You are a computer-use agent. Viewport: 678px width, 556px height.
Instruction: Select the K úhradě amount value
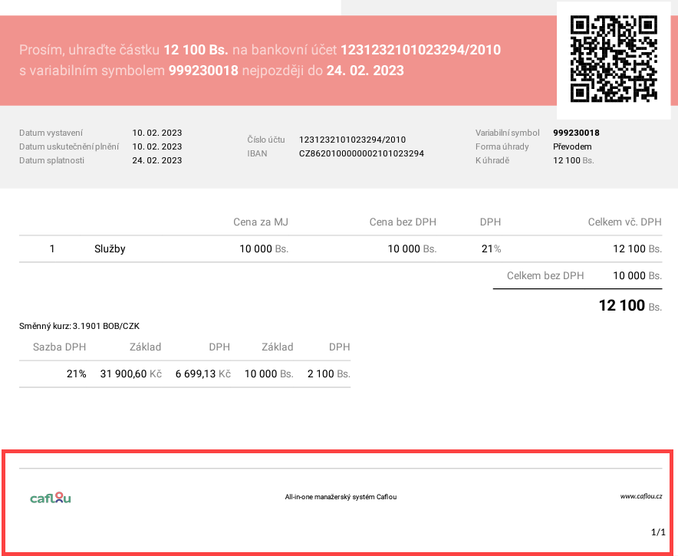coord(573,160)
